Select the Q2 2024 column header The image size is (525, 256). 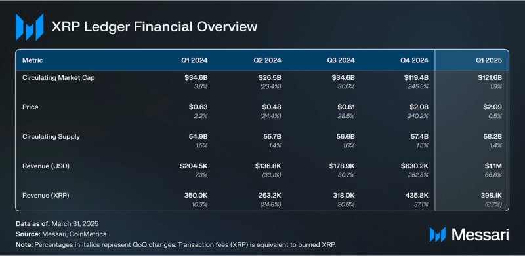coord(268,60)
